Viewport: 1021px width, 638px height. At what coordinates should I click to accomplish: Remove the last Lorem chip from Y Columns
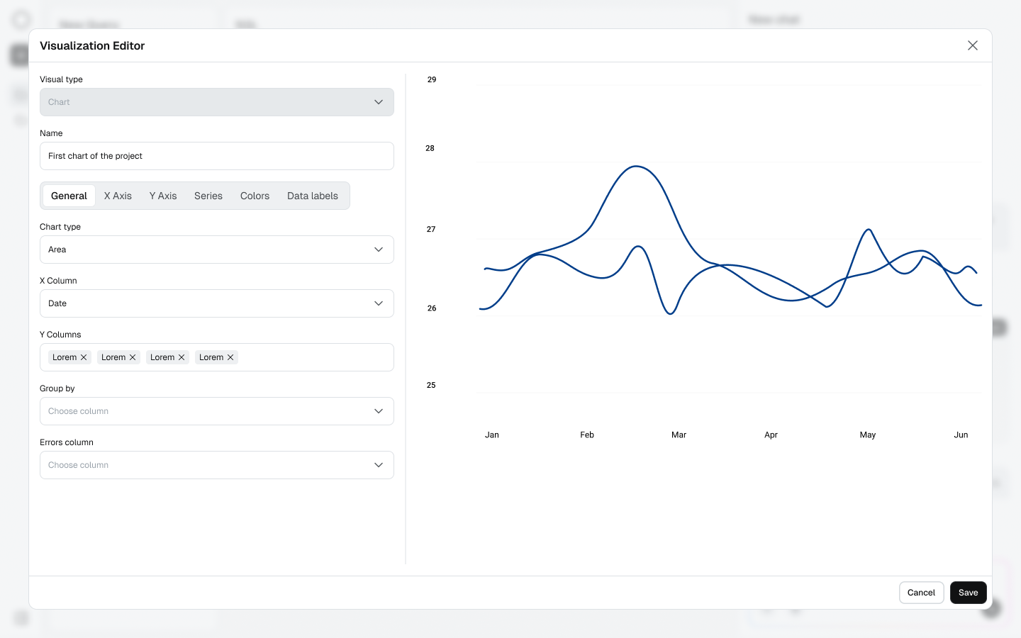click(x=230, y=357)
